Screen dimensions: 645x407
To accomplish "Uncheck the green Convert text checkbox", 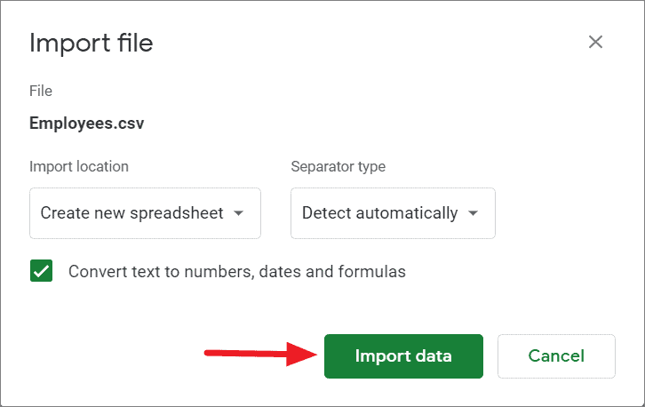I will click(42, 272).
